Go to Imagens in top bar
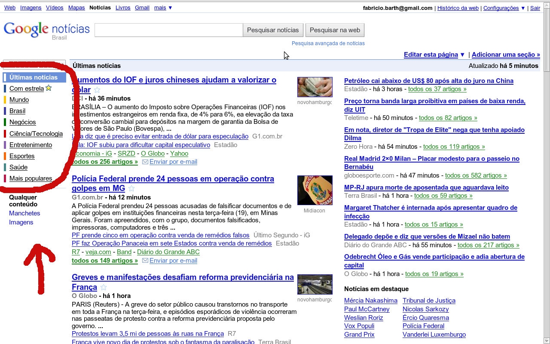Image resolution: width=550 pixels, height=344 pixels. 31,8
